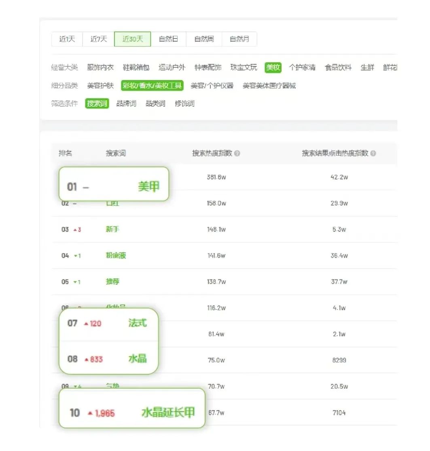Viewport: 430px width, 451px height.
Task: Choose the 钟表配饰 category
Action: coord(208,67)
